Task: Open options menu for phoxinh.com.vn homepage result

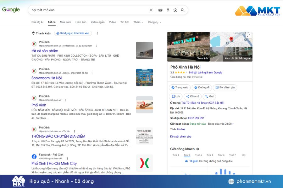Action: click(x=65, y=100)
